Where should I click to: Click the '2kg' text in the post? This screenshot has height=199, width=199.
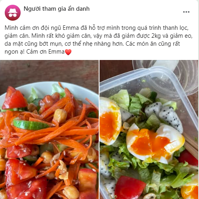click(x=156, y=36)
